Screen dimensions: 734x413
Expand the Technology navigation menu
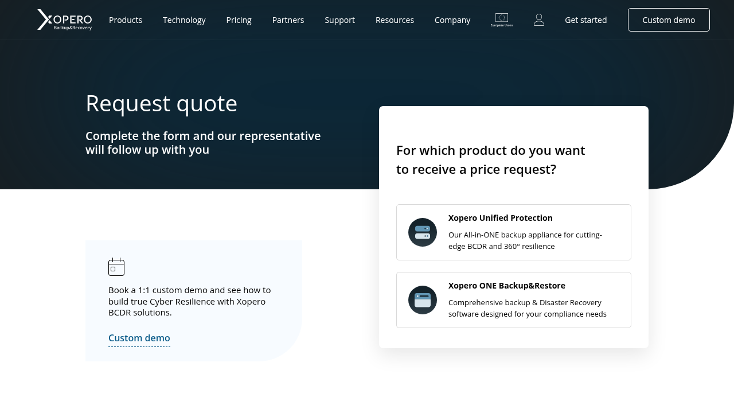[x=184, y=20]
